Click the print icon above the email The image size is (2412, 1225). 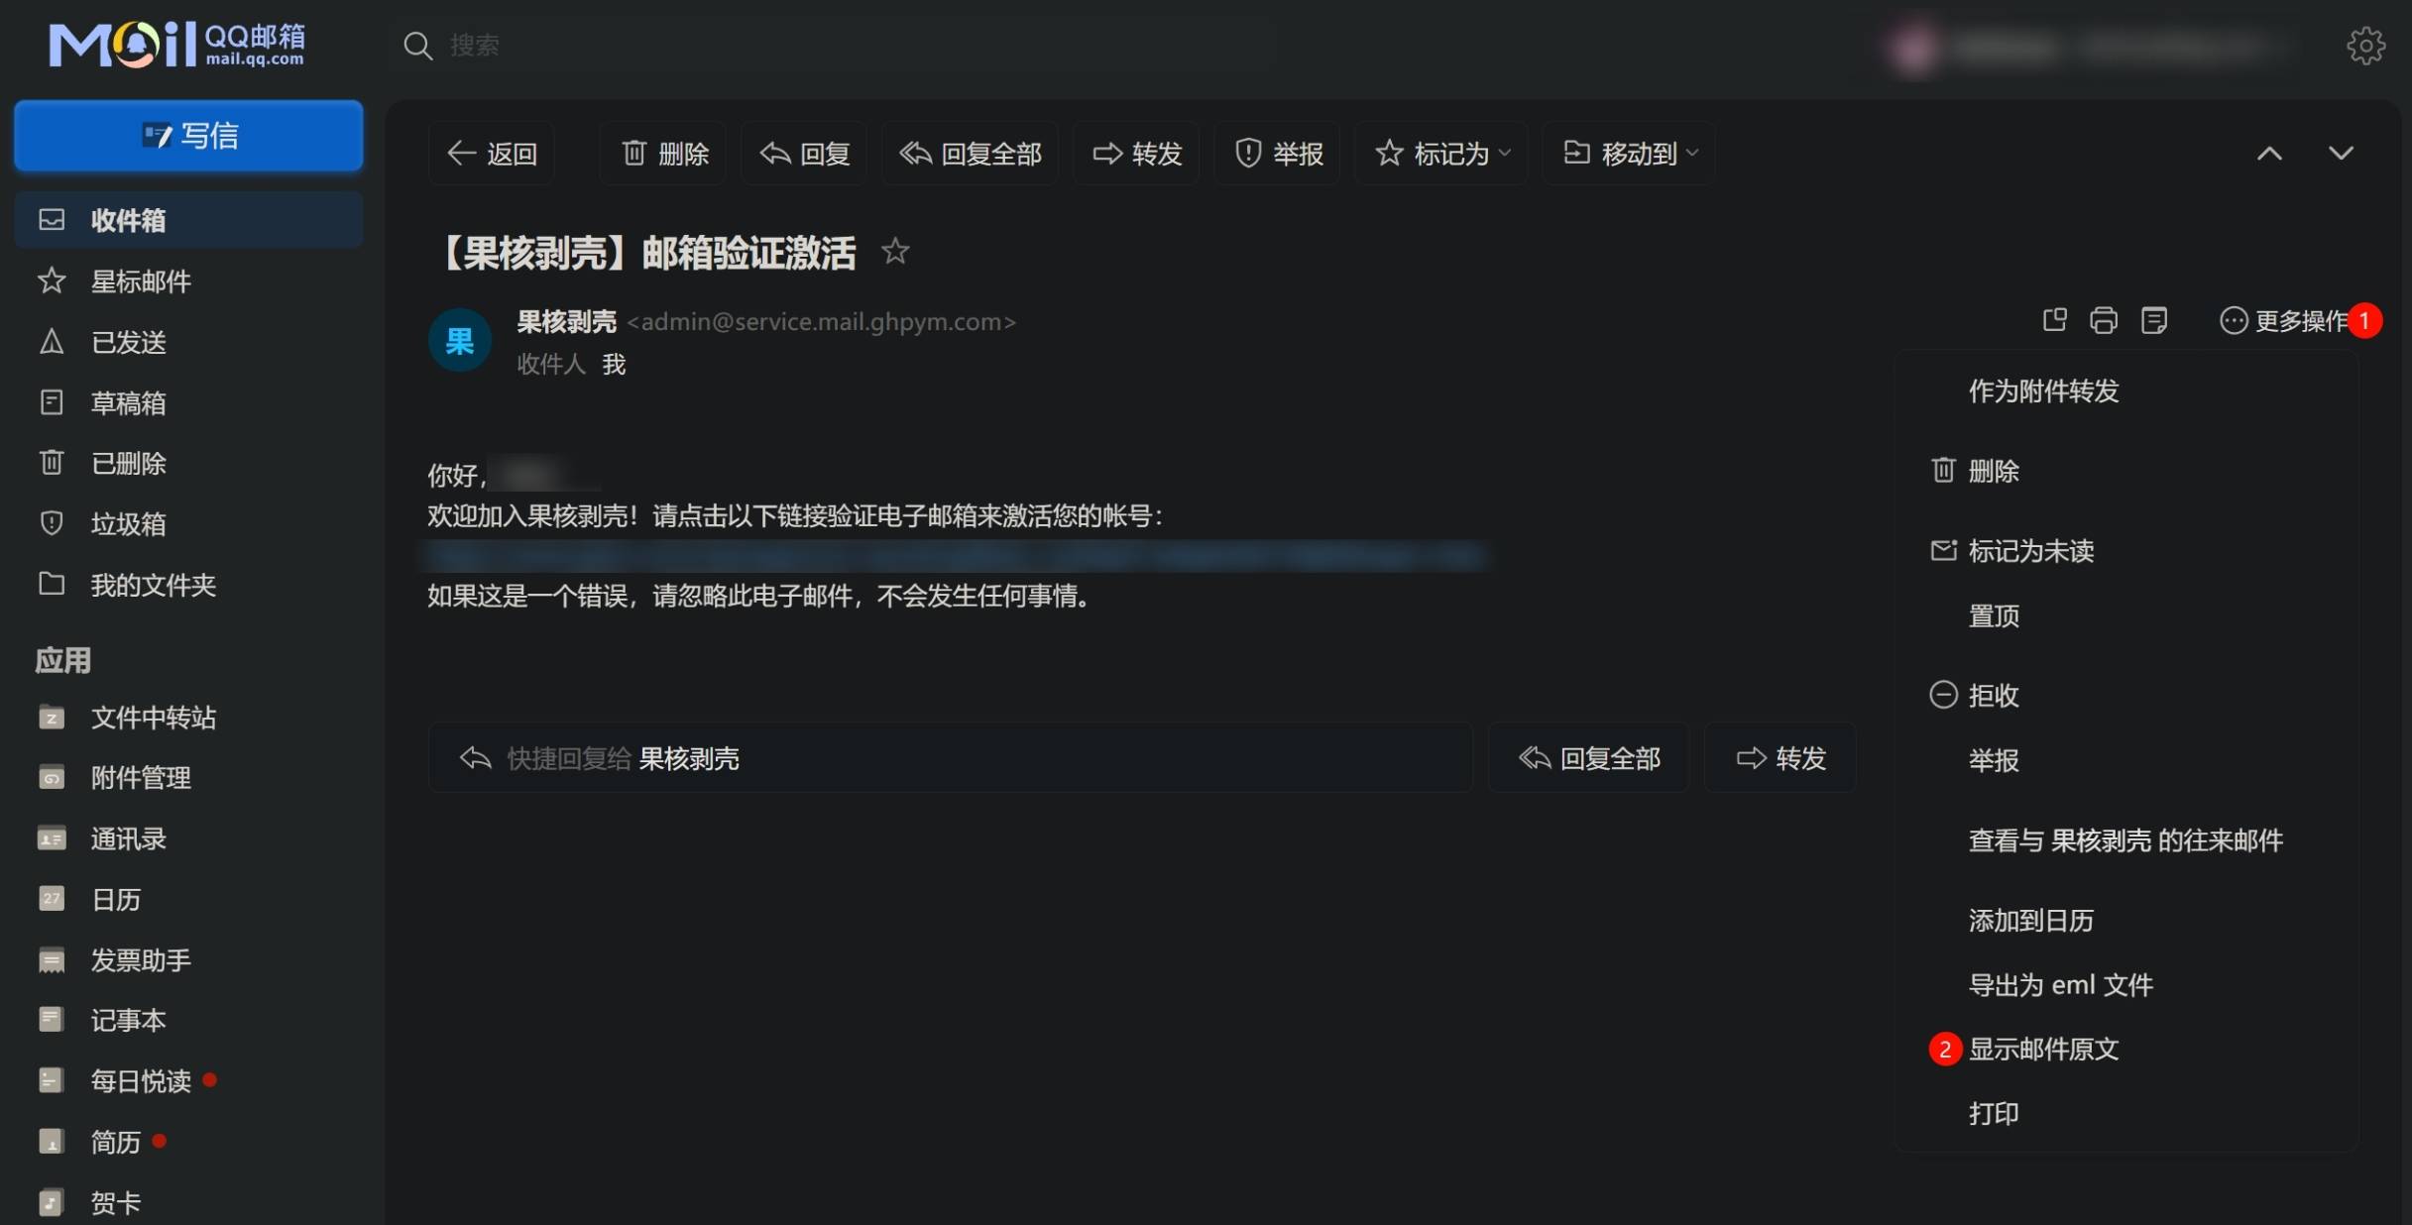[2104, 320]
